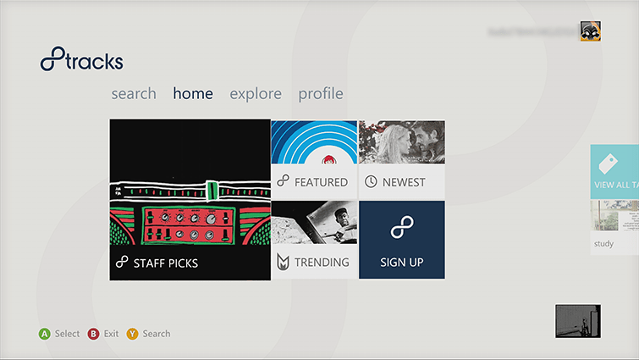Open the profile tab
This screenshot has width=639, height=360.
[x=321, y=93]
